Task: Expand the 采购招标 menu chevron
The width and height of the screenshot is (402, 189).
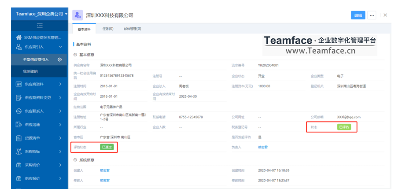Action: (x=60, y=152)
